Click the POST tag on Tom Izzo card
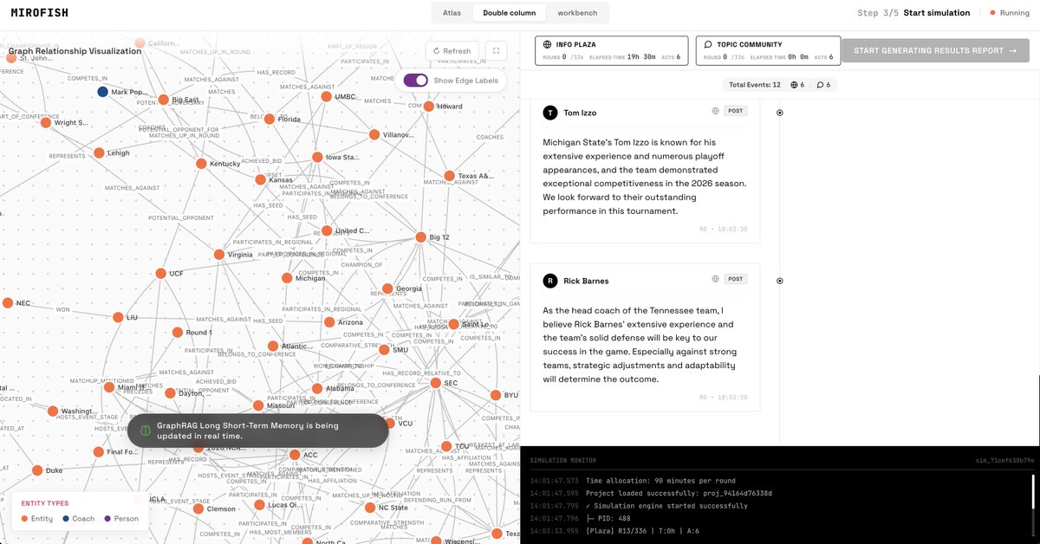Viewport: 1040px width, 544px height. [x=736, y=111]
